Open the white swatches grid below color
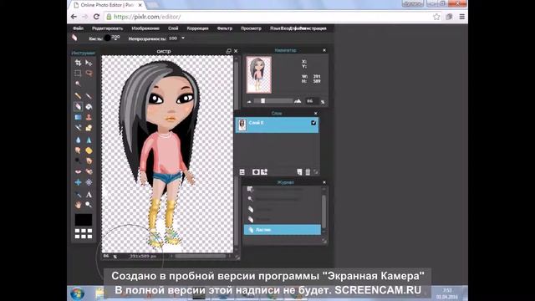The width and height of the screenshot is (535, 301). (x=84, y=234)
